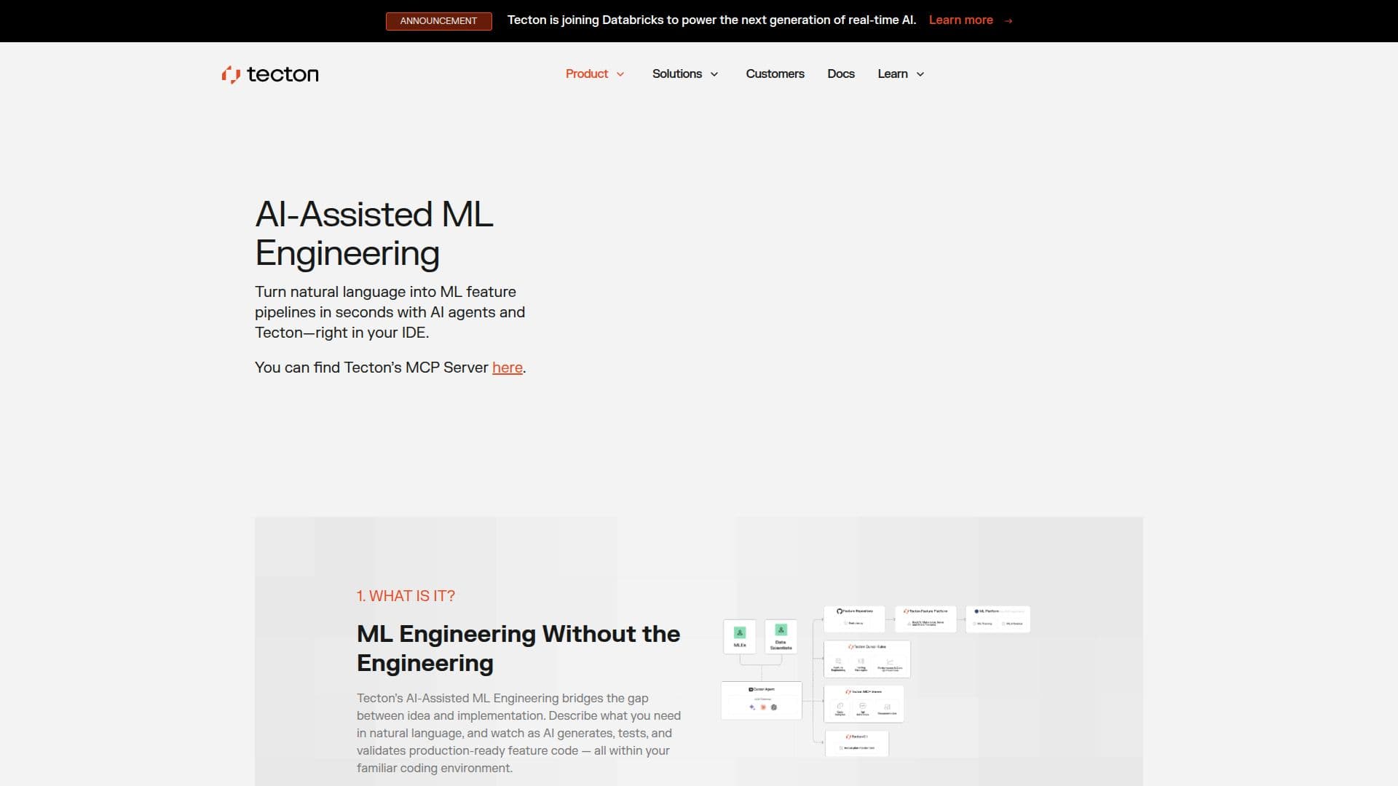Click the architecture diagram image

pos(875,681)
